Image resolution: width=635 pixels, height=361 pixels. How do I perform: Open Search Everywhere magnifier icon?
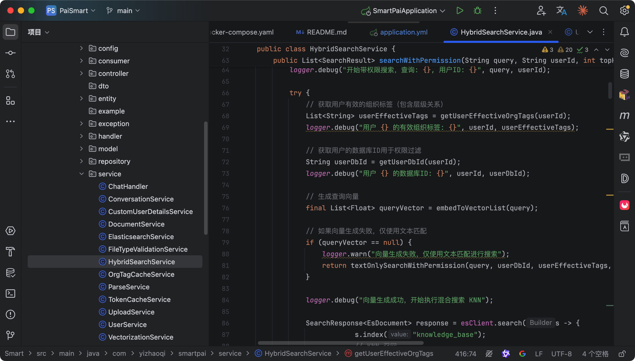604,11
